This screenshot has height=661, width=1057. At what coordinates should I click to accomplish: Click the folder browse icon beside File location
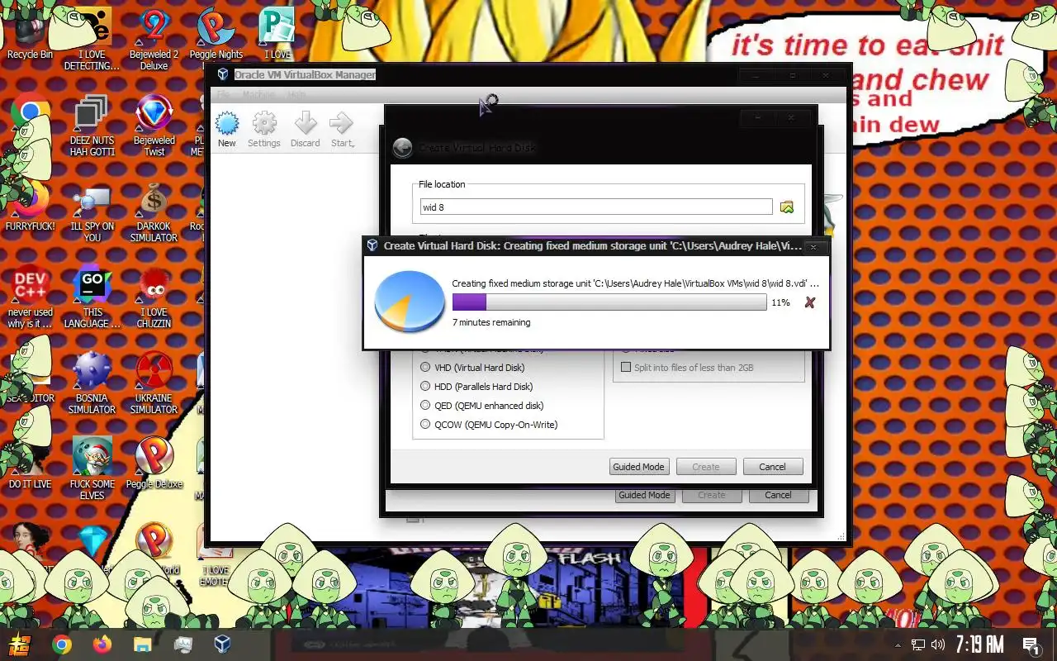(787, 207)
